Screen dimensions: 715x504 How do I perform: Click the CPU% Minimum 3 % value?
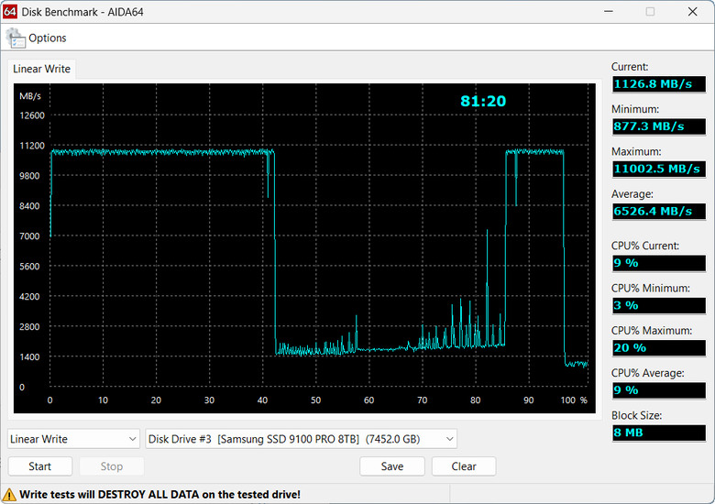659,306
